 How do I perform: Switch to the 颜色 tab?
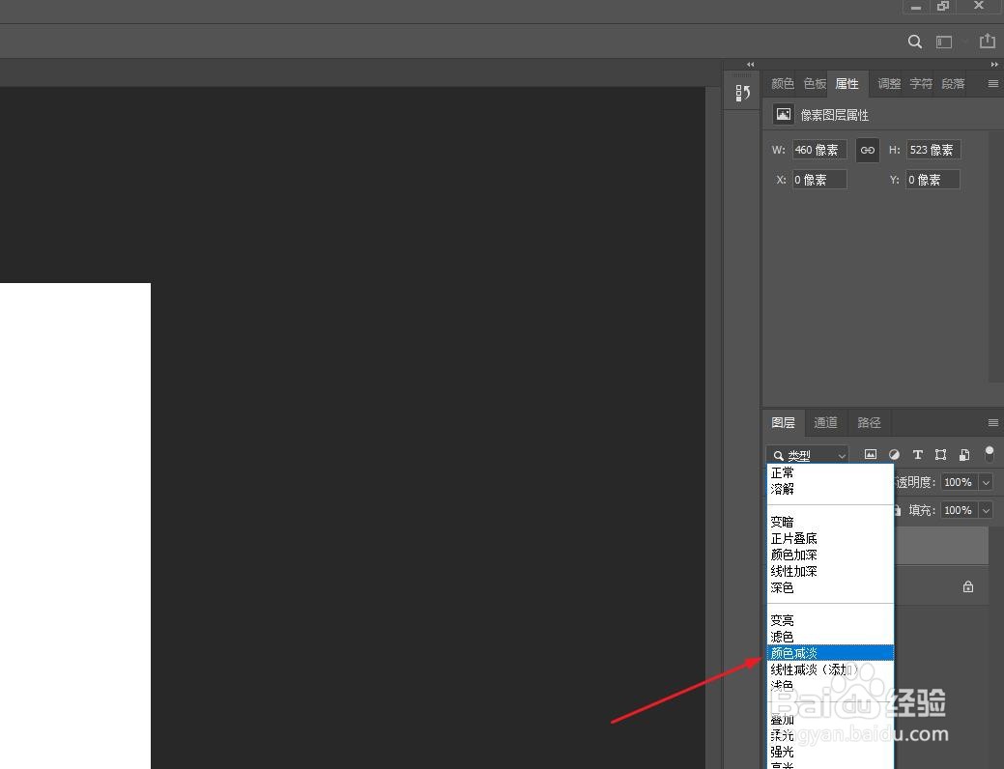(x=782, y=83)
